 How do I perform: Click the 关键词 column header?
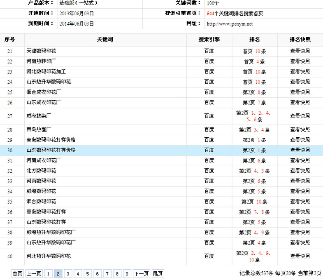pos(105,40)
